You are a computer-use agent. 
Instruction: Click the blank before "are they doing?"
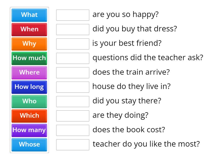tap(72, 116)
